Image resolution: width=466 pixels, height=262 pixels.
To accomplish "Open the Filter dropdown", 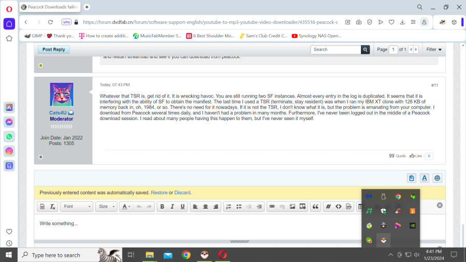I will point(434,50).
